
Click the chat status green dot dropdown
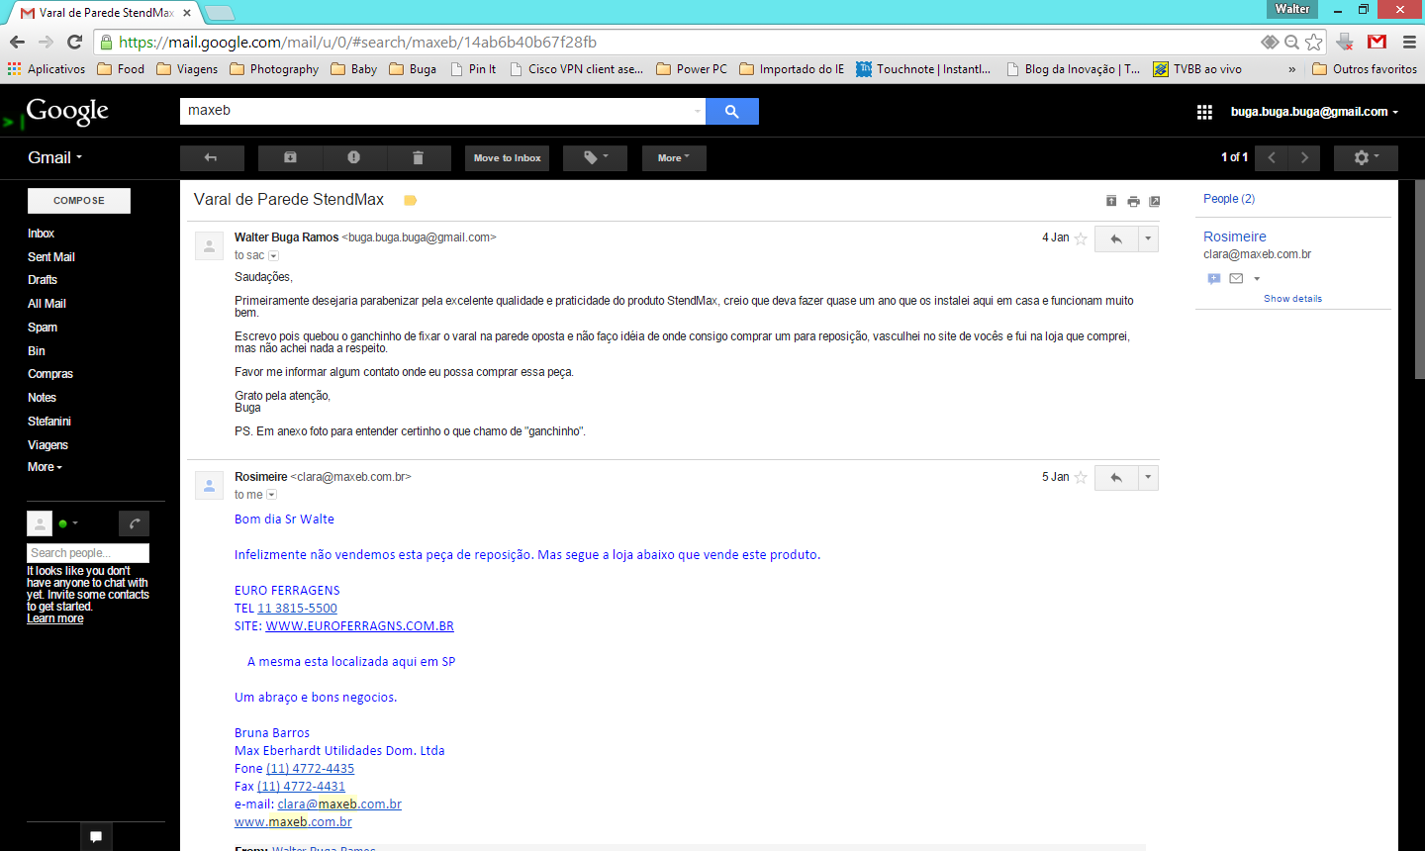[x=68, y=523]
